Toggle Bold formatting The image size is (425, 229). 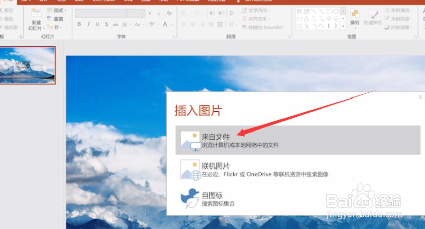pos(79,24)
